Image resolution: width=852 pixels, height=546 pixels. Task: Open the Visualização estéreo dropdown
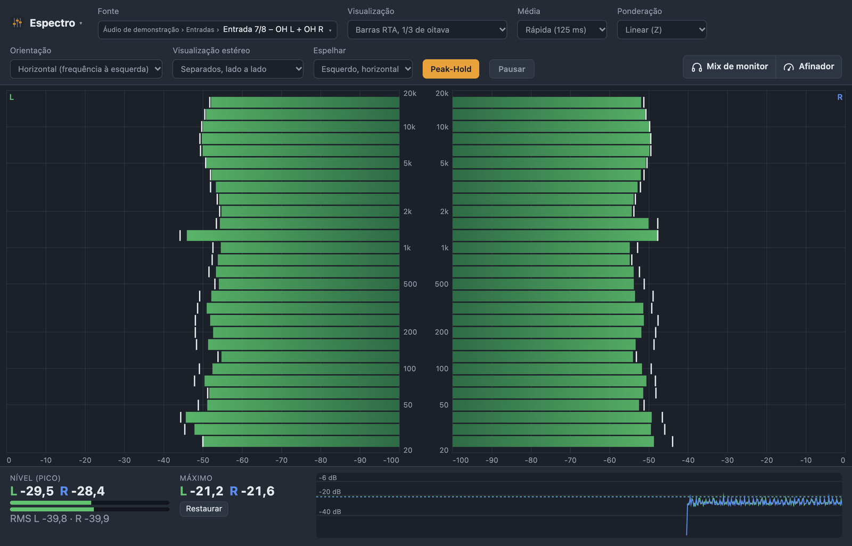(238, 69)
